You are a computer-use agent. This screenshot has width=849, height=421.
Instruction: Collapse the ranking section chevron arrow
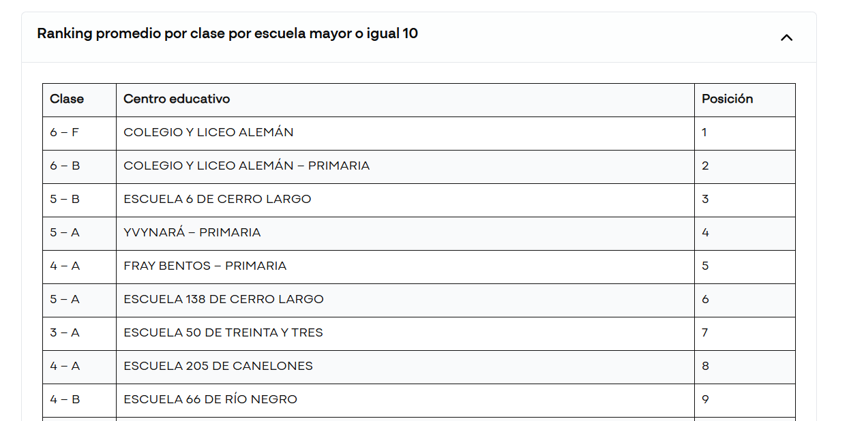tap(786, 37)
